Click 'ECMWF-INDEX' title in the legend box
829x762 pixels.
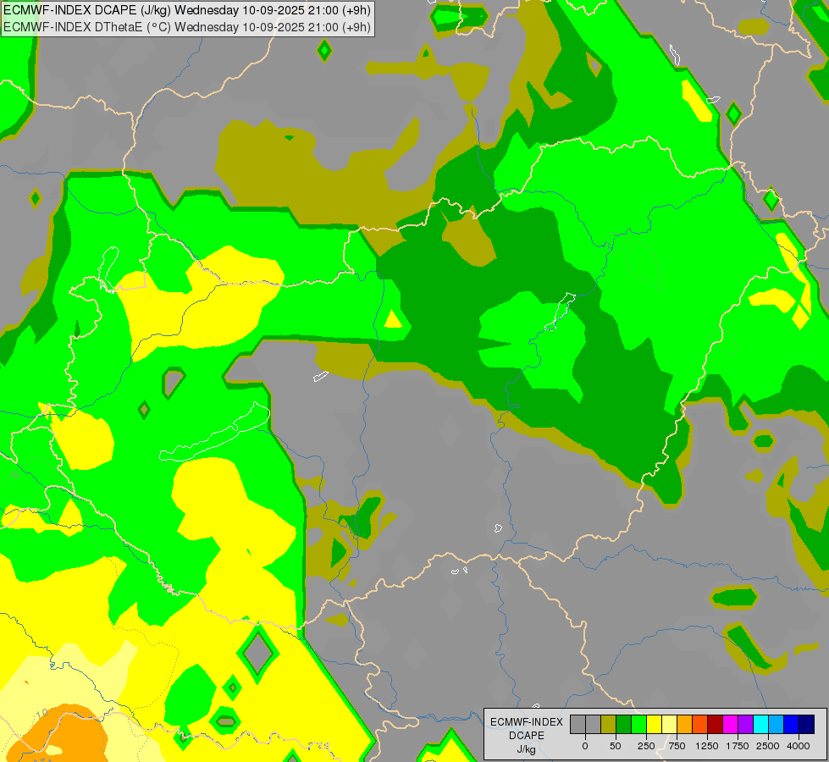click(527, 722)
